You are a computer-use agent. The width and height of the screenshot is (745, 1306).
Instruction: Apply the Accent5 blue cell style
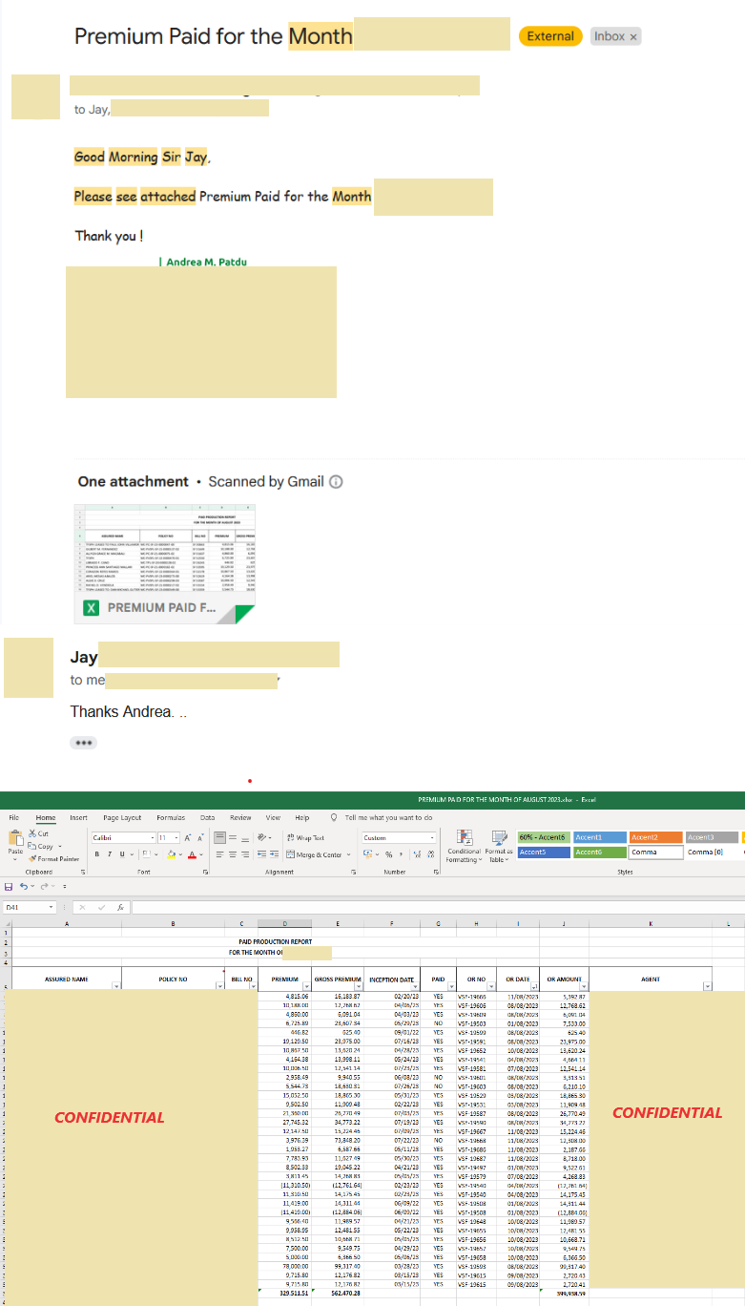point(544,853)
